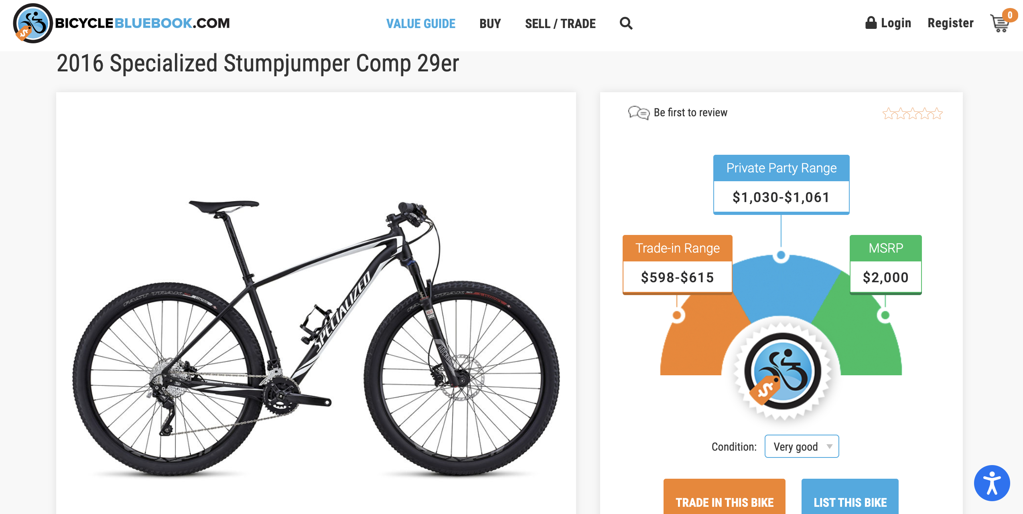This screenshot has width=1023, height=514.
Task: Click the Register link
Action: 950,23
